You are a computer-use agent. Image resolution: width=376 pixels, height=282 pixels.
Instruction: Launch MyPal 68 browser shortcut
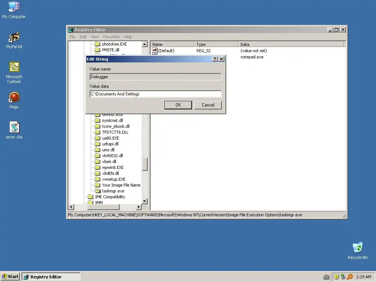coord(14,40)
